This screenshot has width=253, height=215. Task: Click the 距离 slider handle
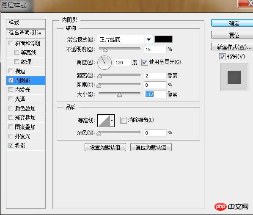(x=100, y=76)
